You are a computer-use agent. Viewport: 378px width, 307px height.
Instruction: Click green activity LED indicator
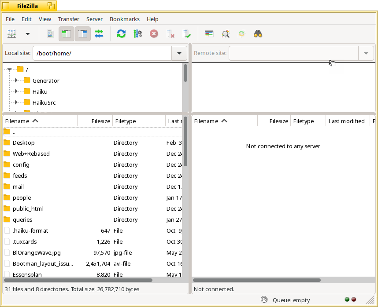click(x=347, y=299)
